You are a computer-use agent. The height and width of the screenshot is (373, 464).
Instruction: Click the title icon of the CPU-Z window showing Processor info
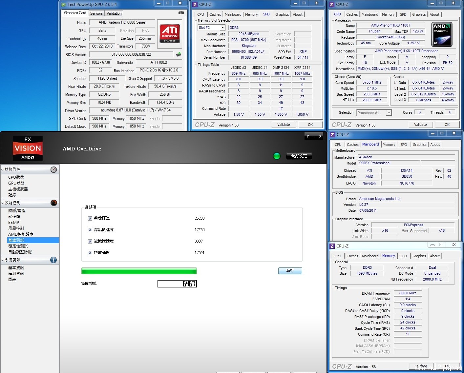click(332, 4)
